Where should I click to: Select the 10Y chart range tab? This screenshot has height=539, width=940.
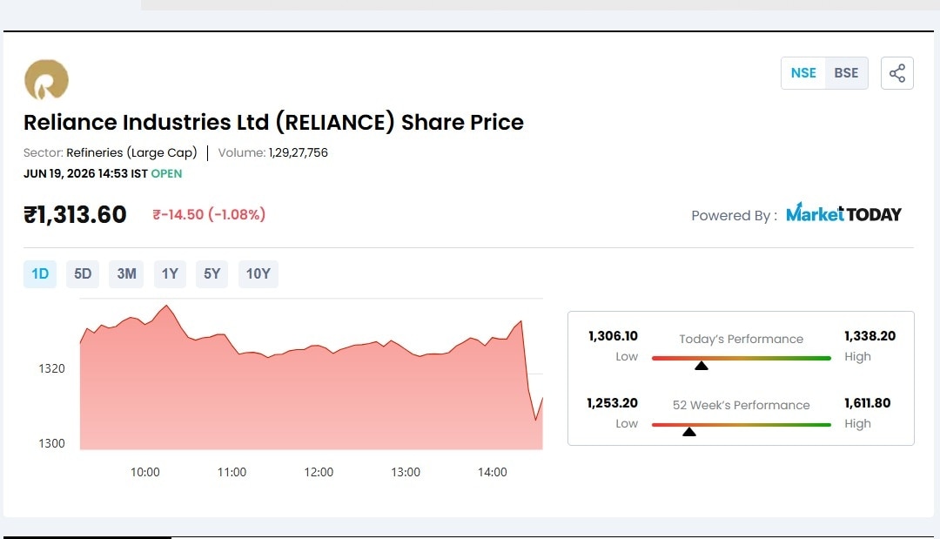coord(258,274)
